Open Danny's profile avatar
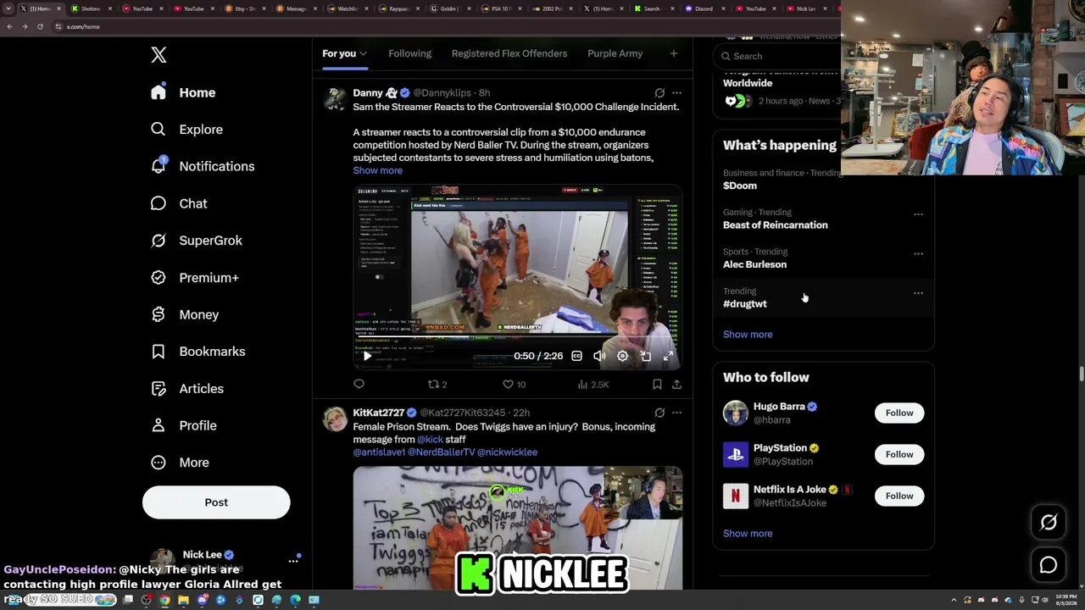 336,99
